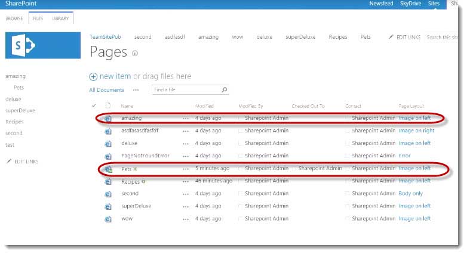The height and width of the screenshot is (254, 467).
Task: Open the ellipsis menu for asdfasasdfasfdf
Action: pos(186,131)
